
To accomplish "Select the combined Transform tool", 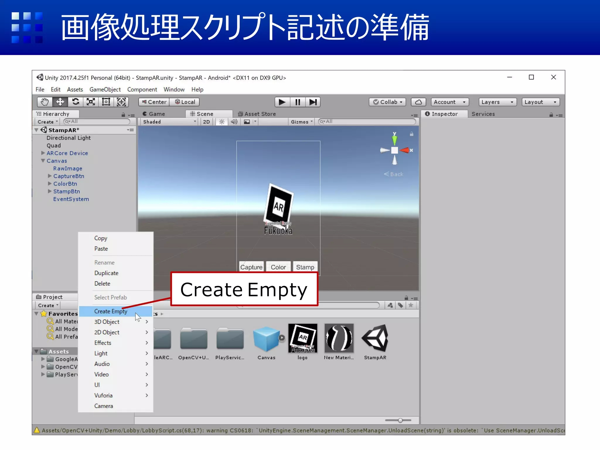I will [x=121, y=102].
